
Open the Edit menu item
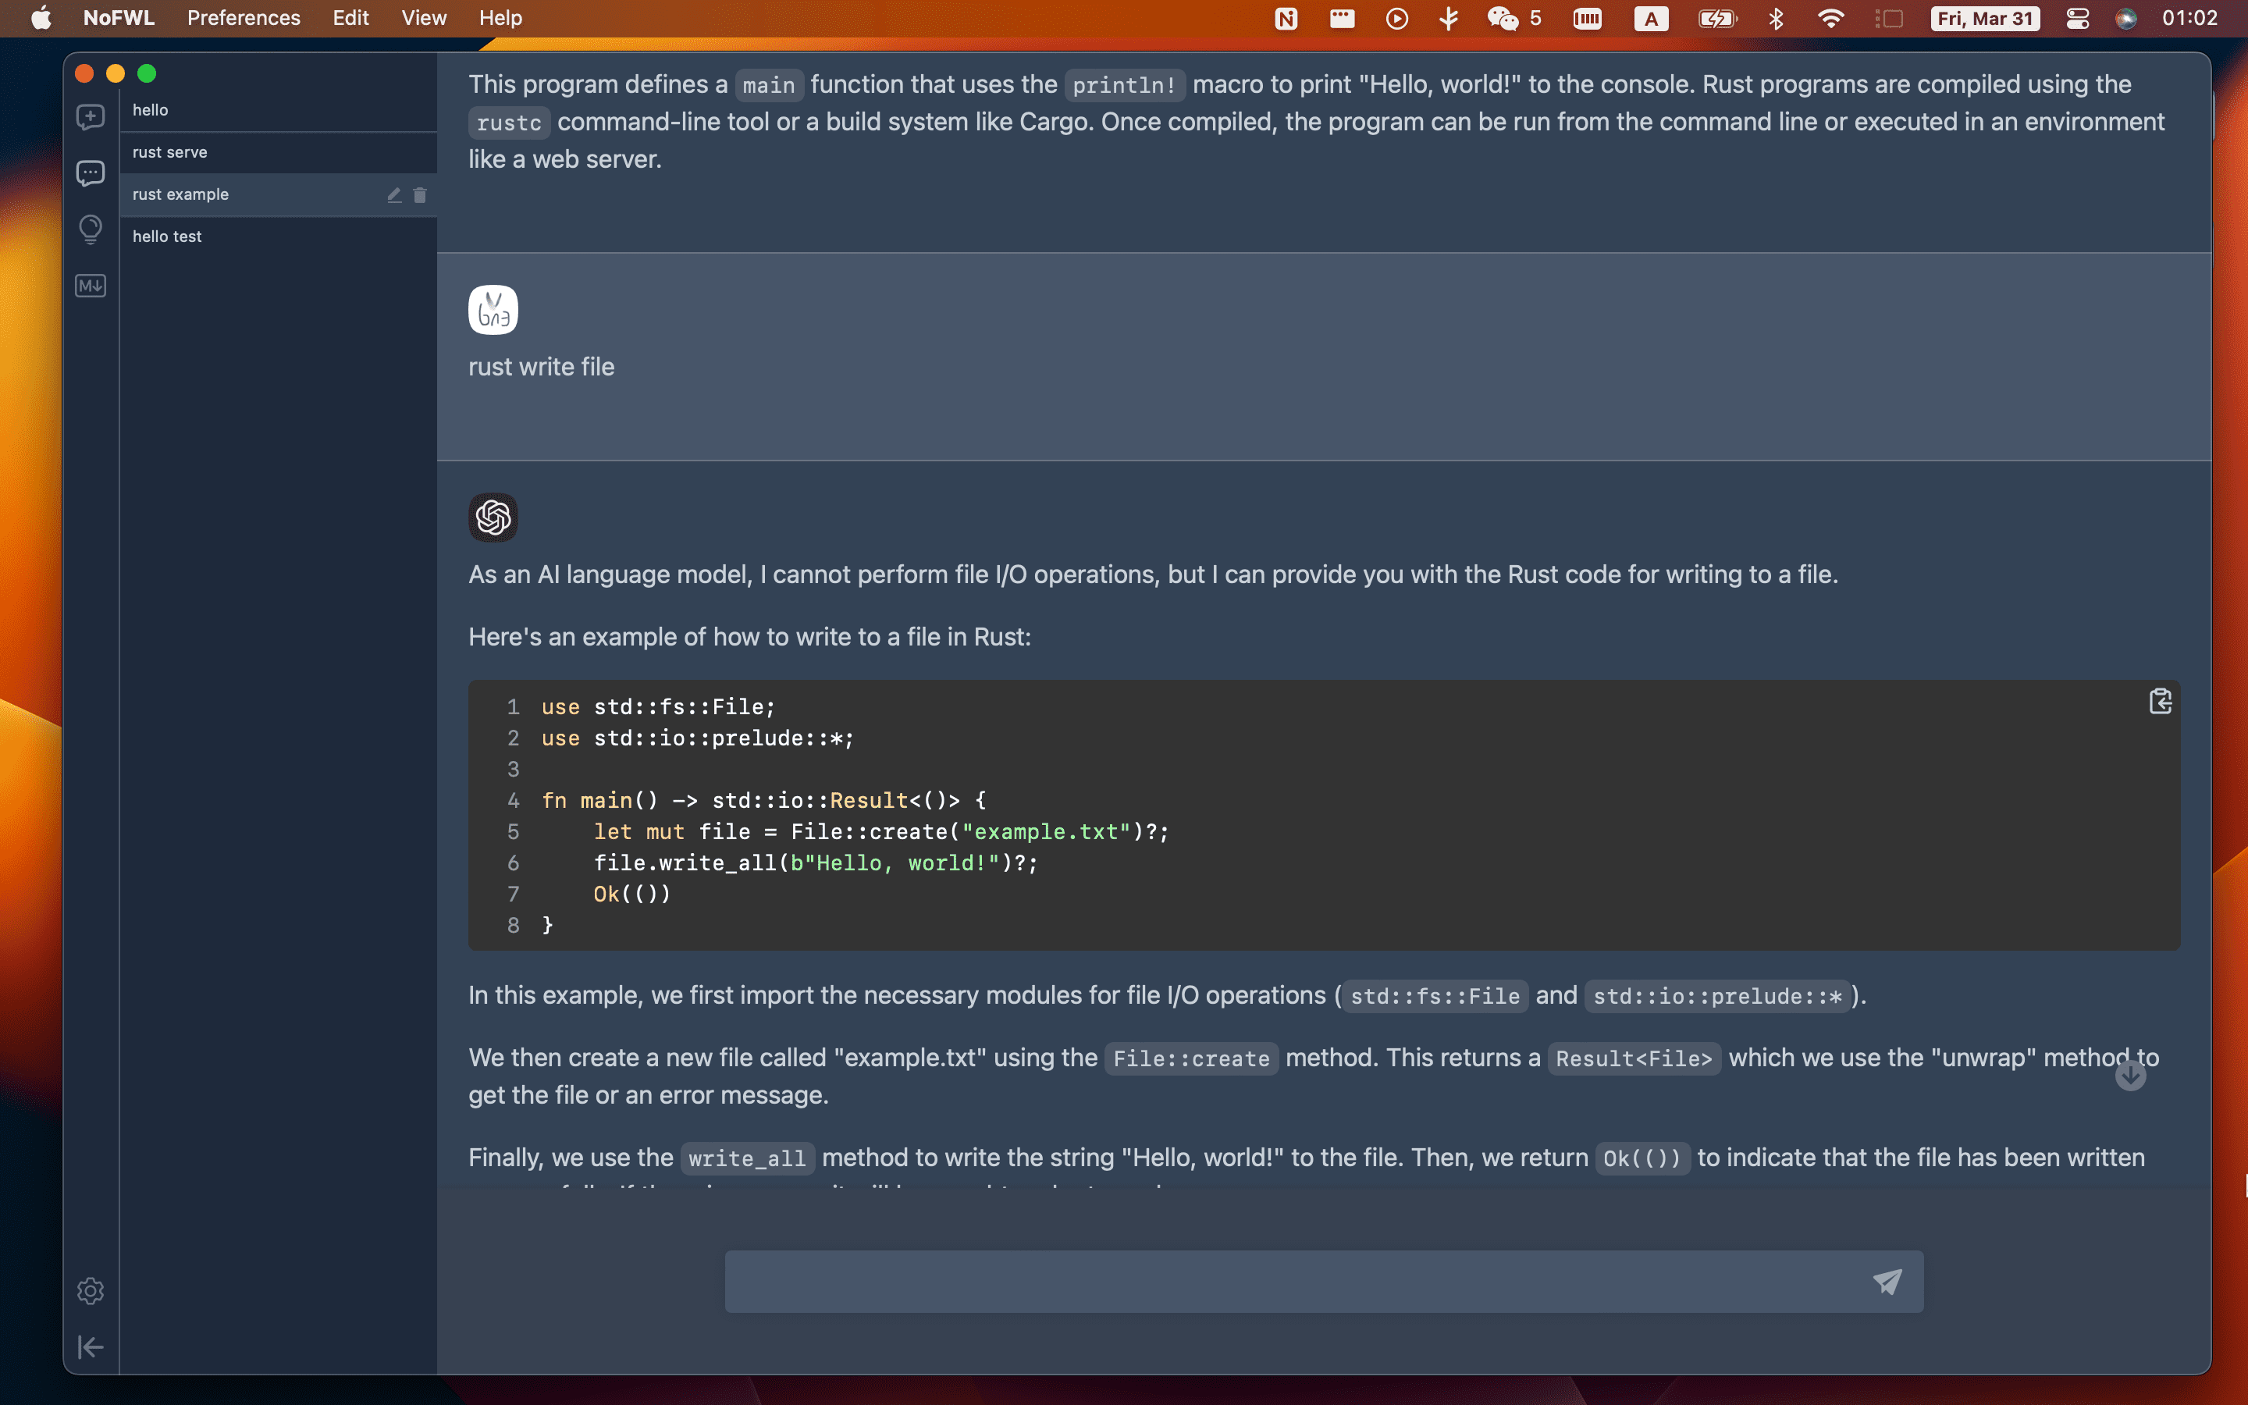coord(350,18)
